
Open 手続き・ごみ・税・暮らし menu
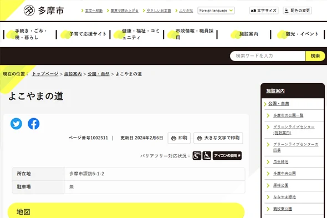tap(30, 34)
